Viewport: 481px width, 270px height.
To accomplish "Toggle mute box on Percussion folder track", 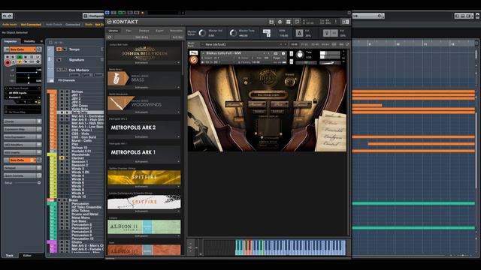I will point(62,203).
